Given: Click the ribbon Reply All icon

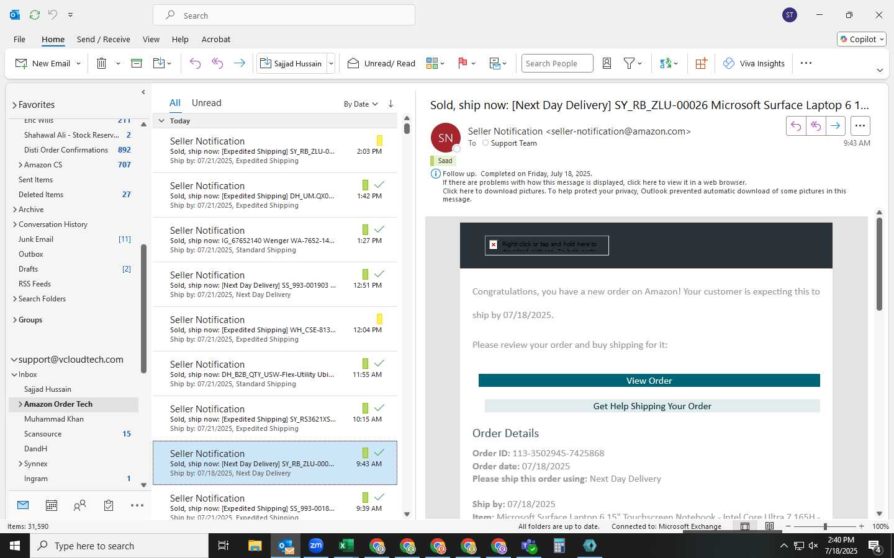Looking at the screenshot, I should tap(217, 63).
